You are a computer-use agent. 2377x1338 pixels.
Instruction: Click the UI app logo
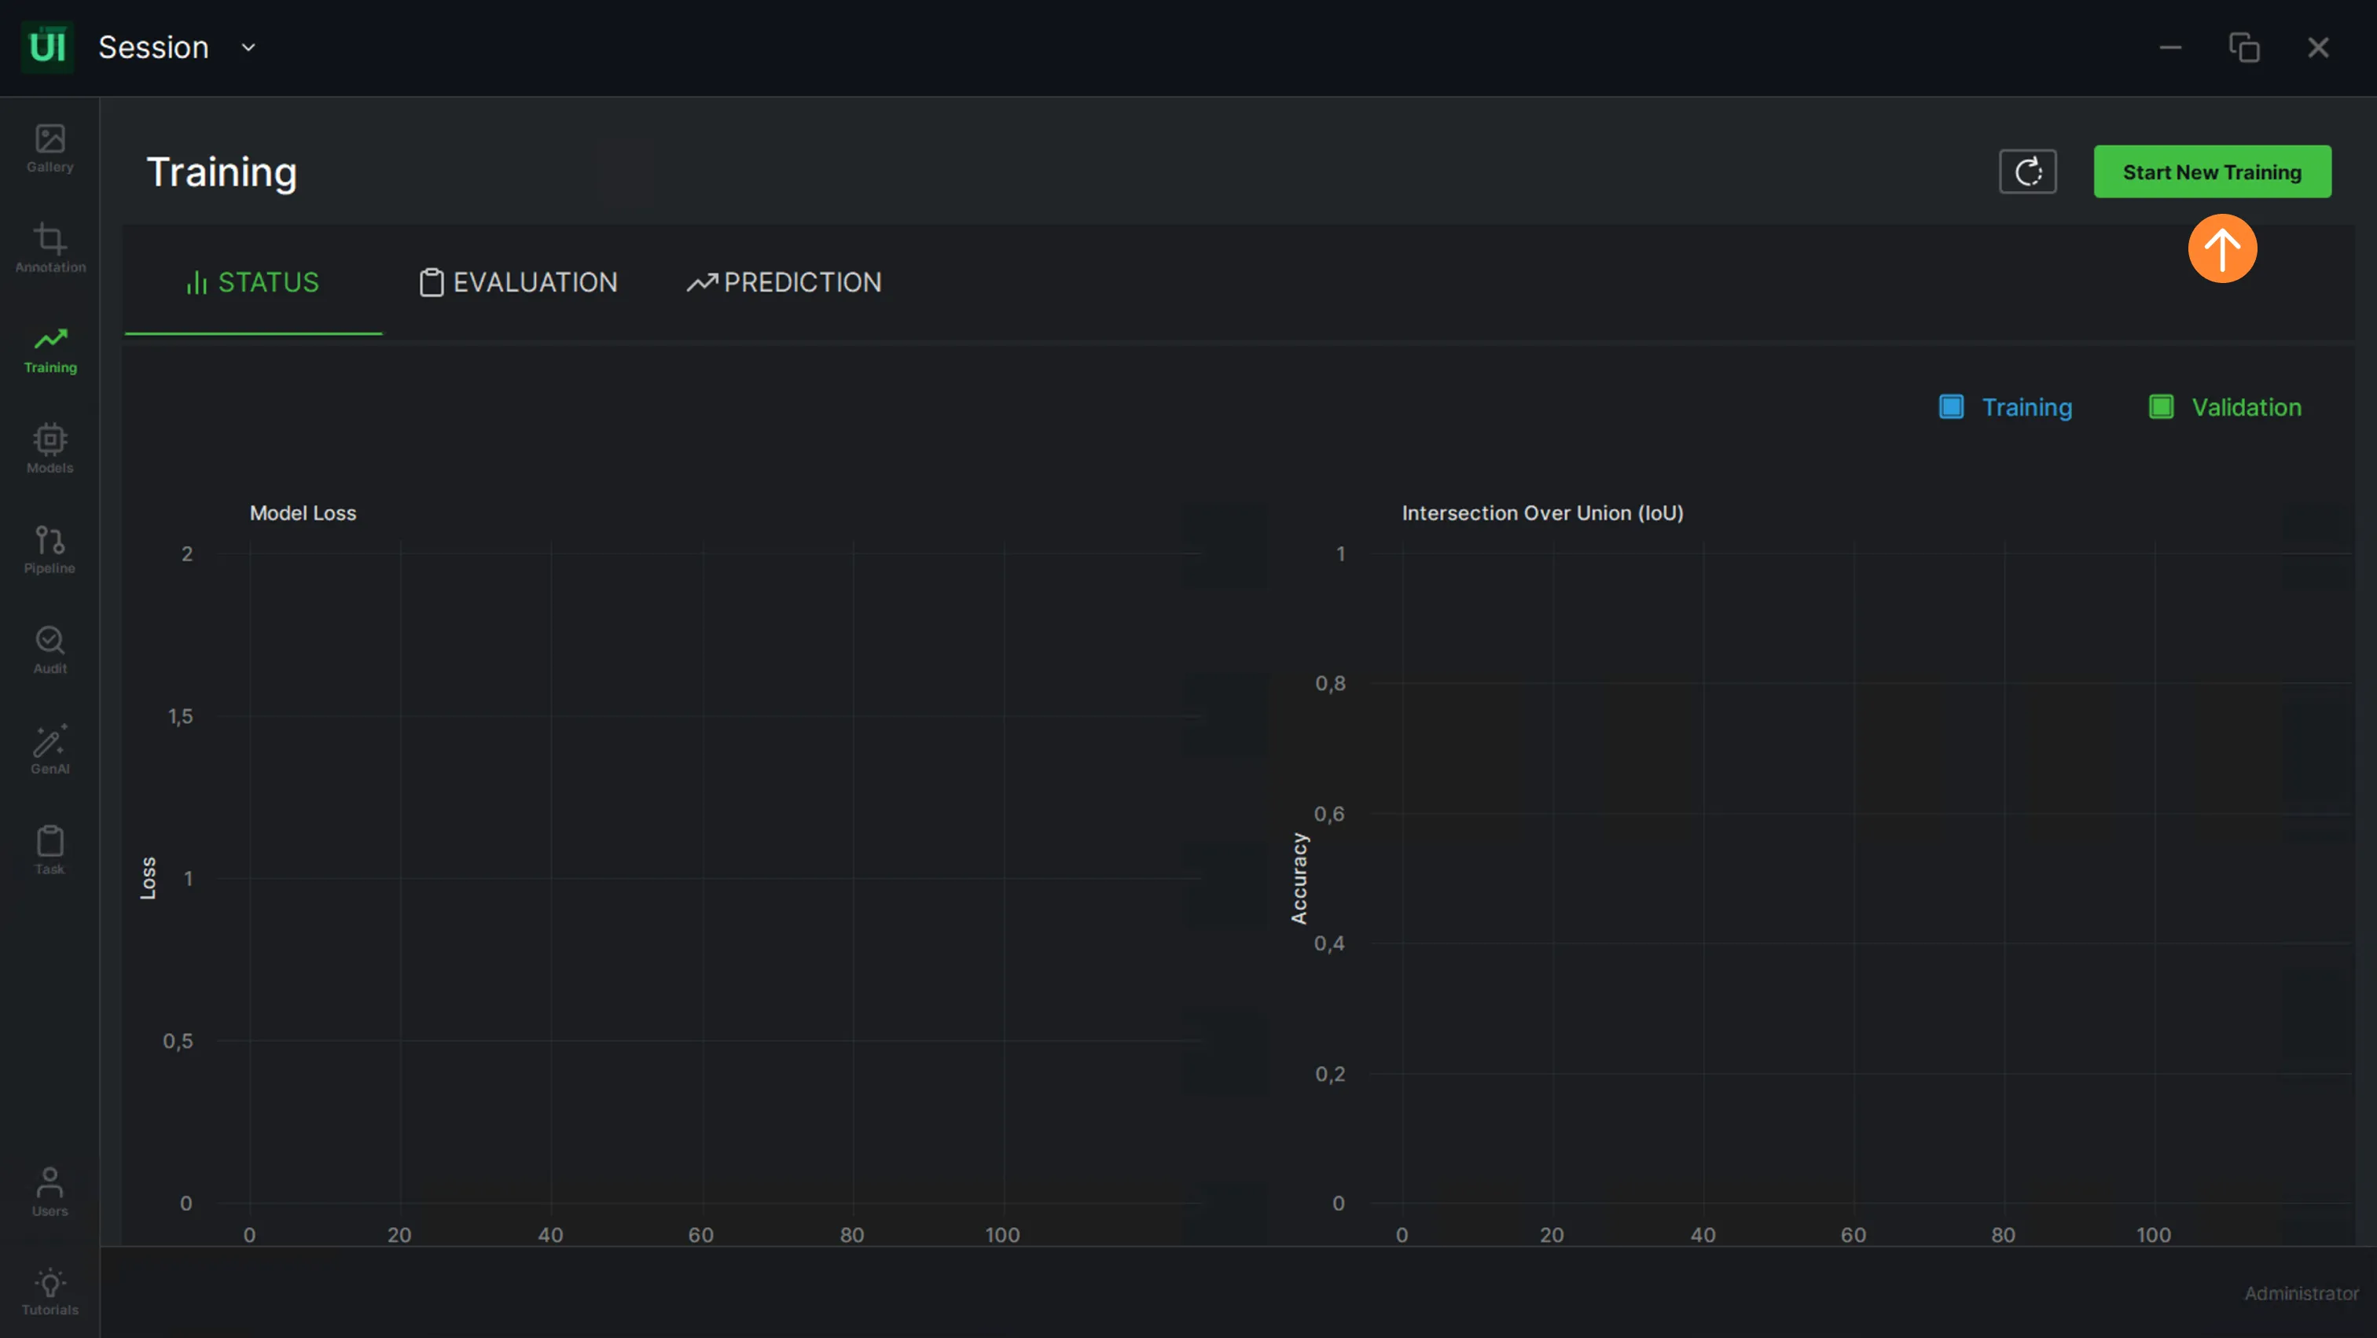click(47, 47)
